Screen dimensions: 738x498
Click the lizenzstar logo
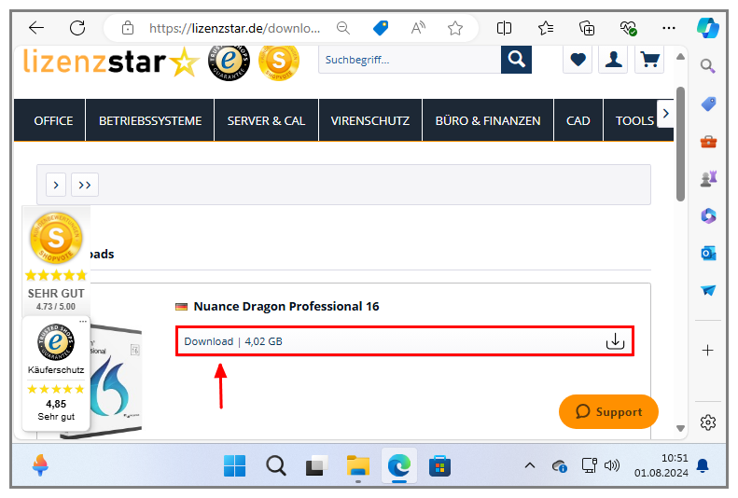pyautogui.click(x=111, y=62)
